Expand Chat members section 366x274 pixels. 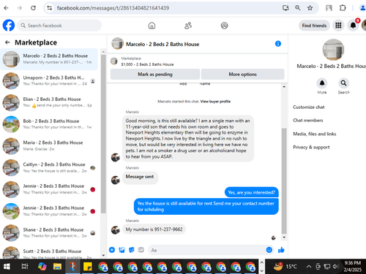click(308, 121)
